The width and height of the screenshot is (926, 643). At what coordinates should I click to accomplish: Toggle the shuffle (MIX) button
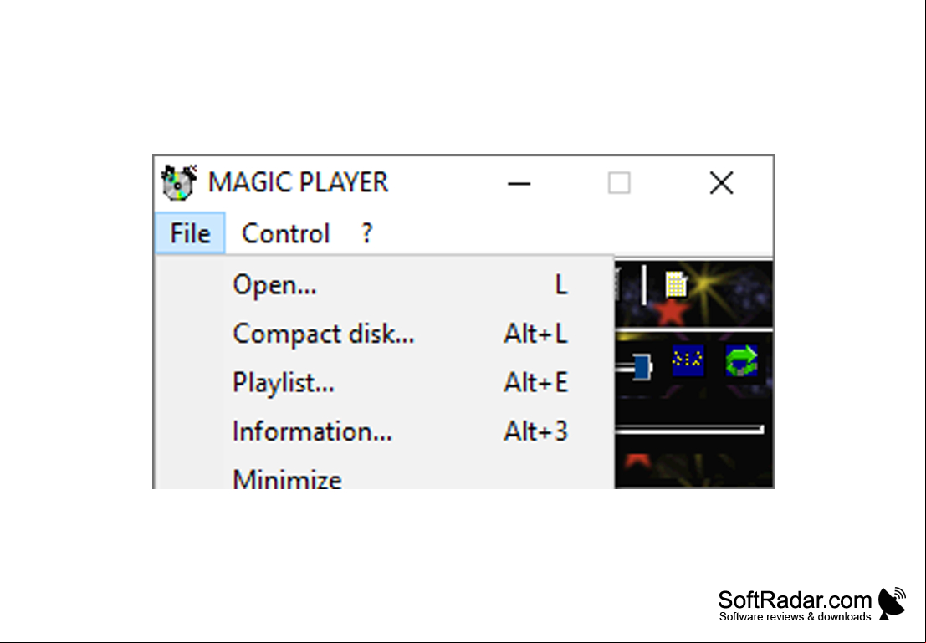click(x=688, y=360)
